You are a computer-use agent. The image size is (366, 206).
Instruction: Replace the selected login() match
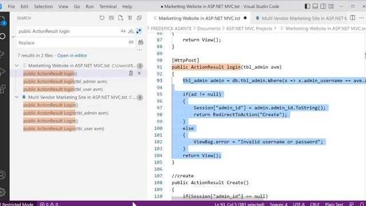tap(131, 73)
